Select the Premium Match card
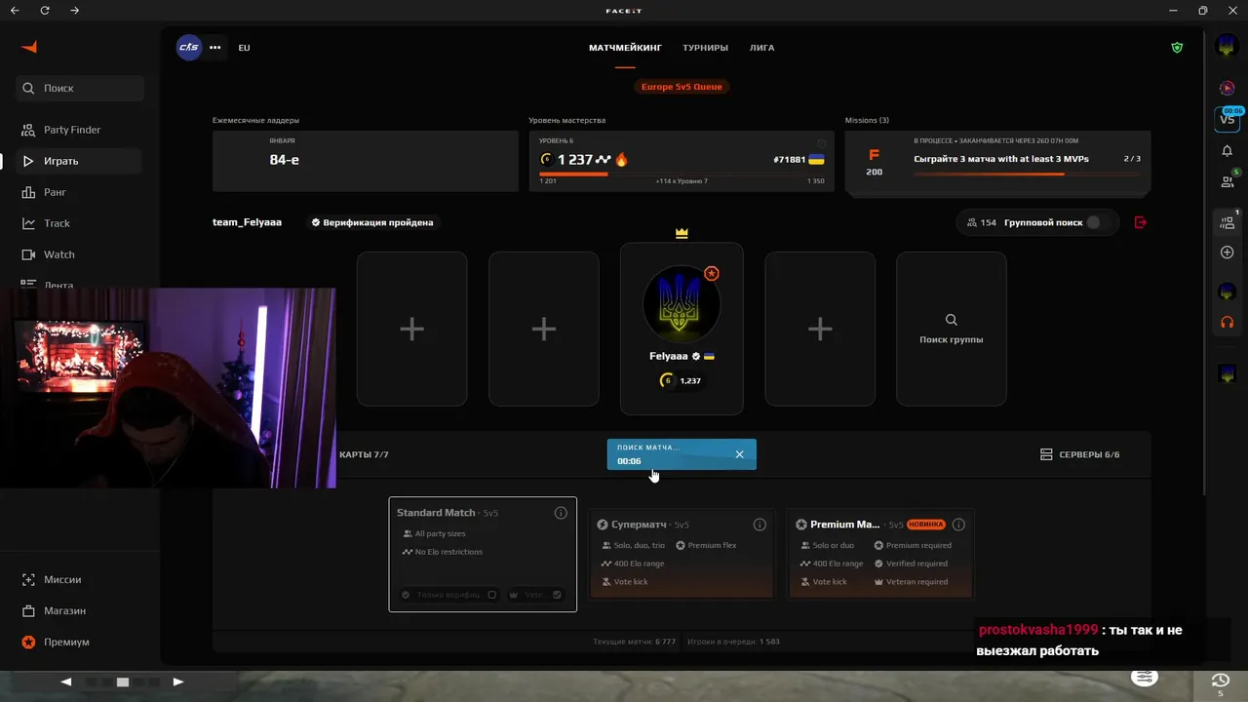Viewport: 1248px width, 702px height. coord(880,553)
